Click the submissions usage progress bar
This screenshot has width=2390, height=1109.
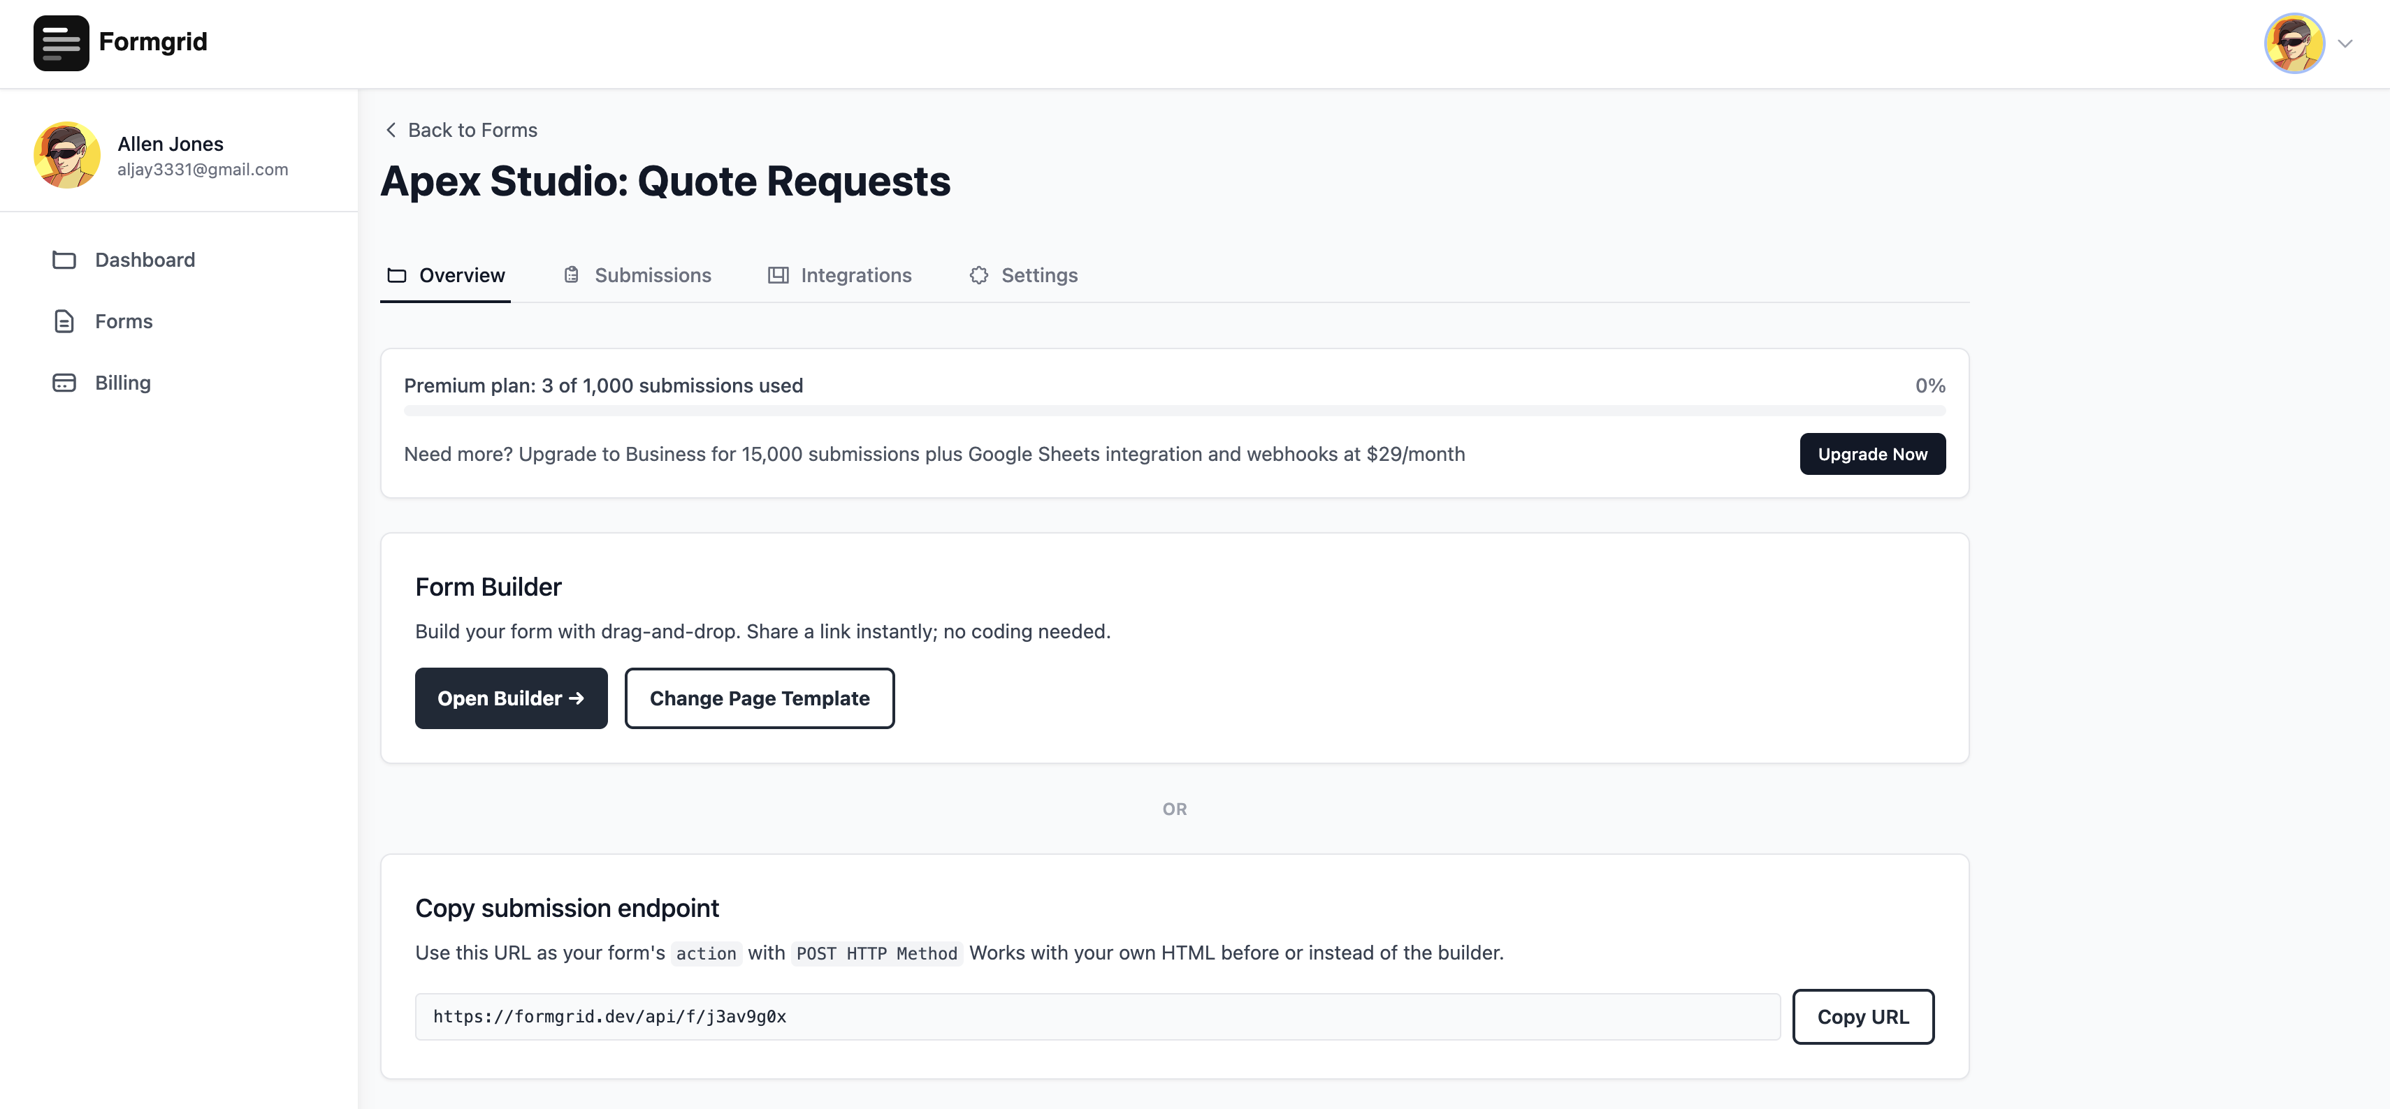click(1173, 411)
